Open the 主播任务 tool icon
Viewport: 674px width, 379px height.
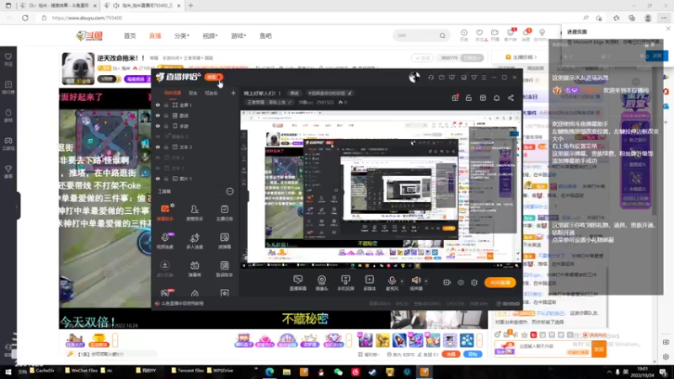tap(224, 212)
